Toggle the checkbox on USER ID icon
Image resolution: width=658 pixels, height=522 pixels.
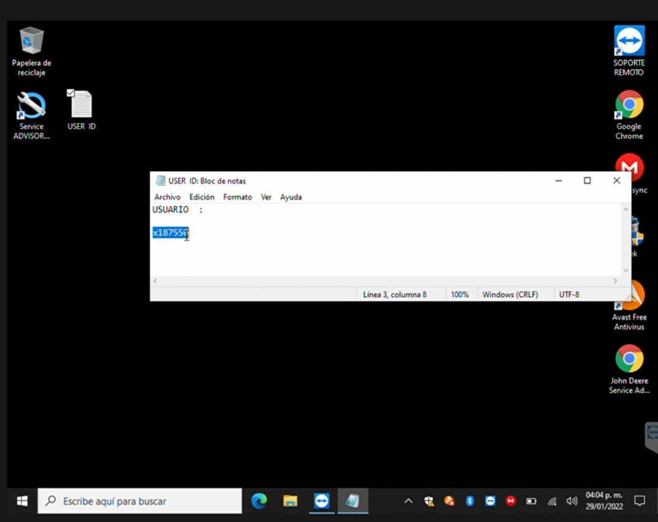tap(70, 93)
